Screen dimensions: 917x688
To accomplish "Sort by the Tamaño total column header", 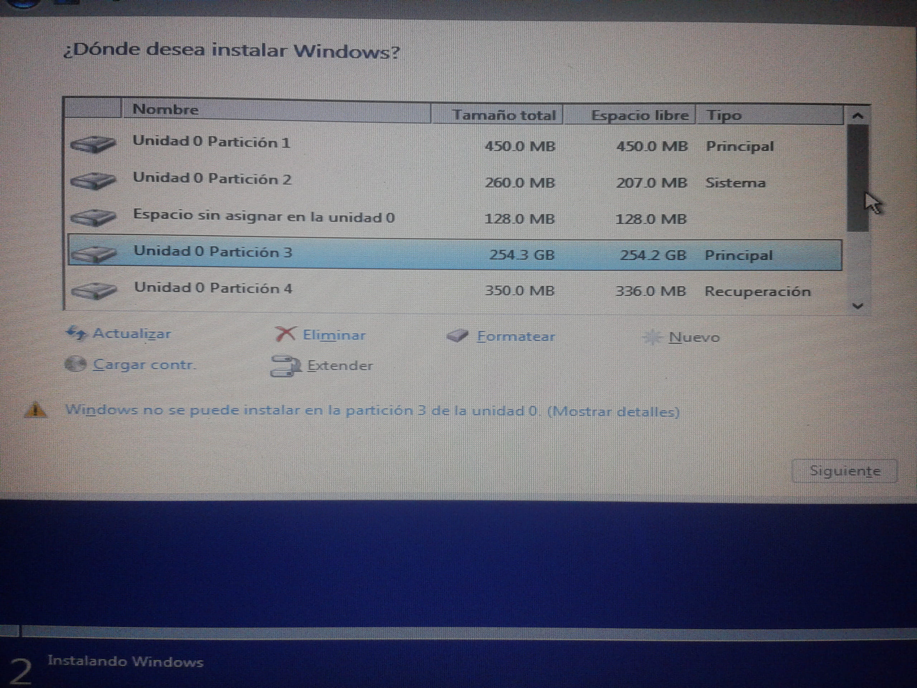I will click(x=497, y=114).
